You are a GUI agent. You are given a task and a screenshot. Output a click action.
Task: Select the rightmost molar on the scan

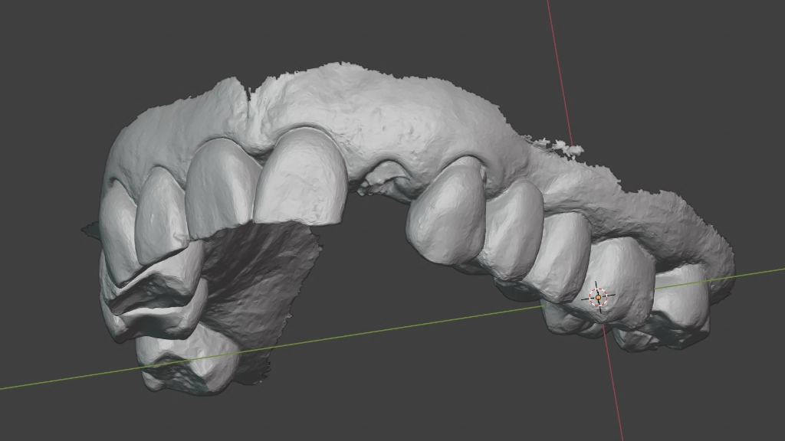[678, 306]
